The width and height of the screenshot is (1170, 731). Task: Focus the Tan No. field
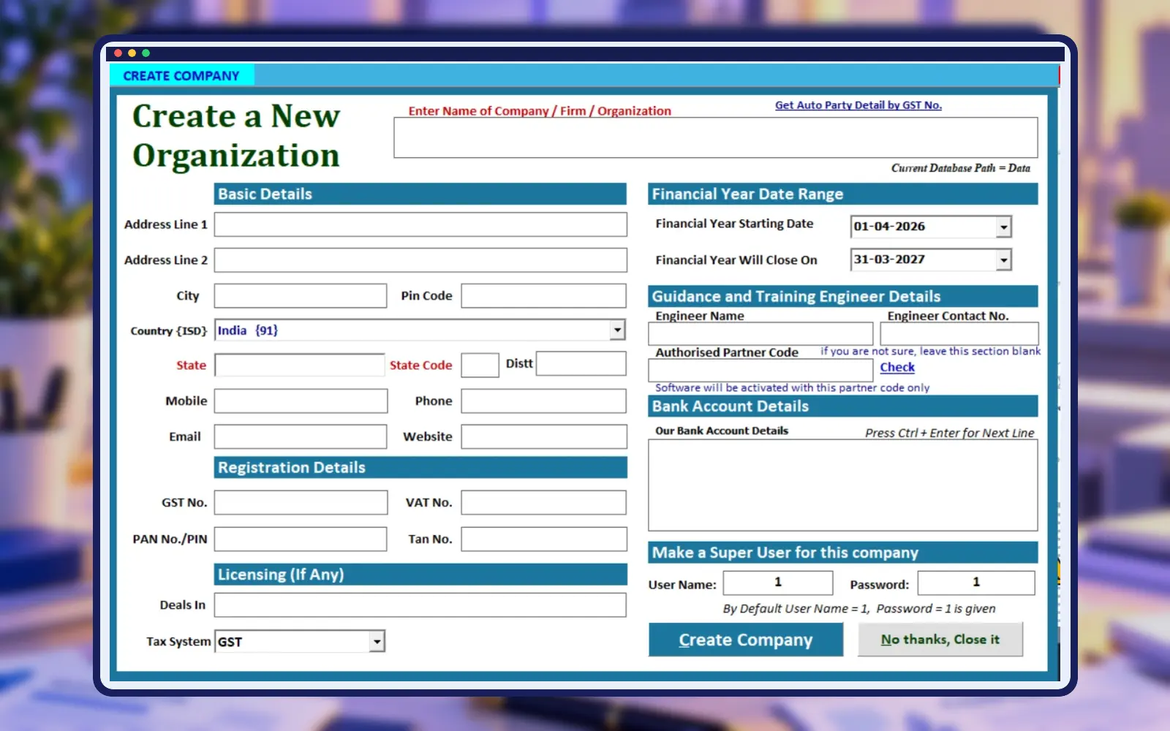[544, 539]
